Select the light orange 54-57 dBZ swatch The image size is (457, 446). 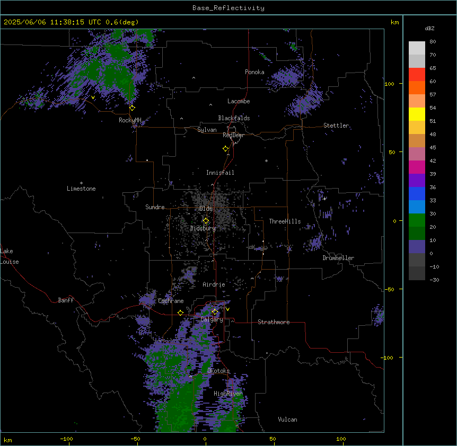click(417, 101)
